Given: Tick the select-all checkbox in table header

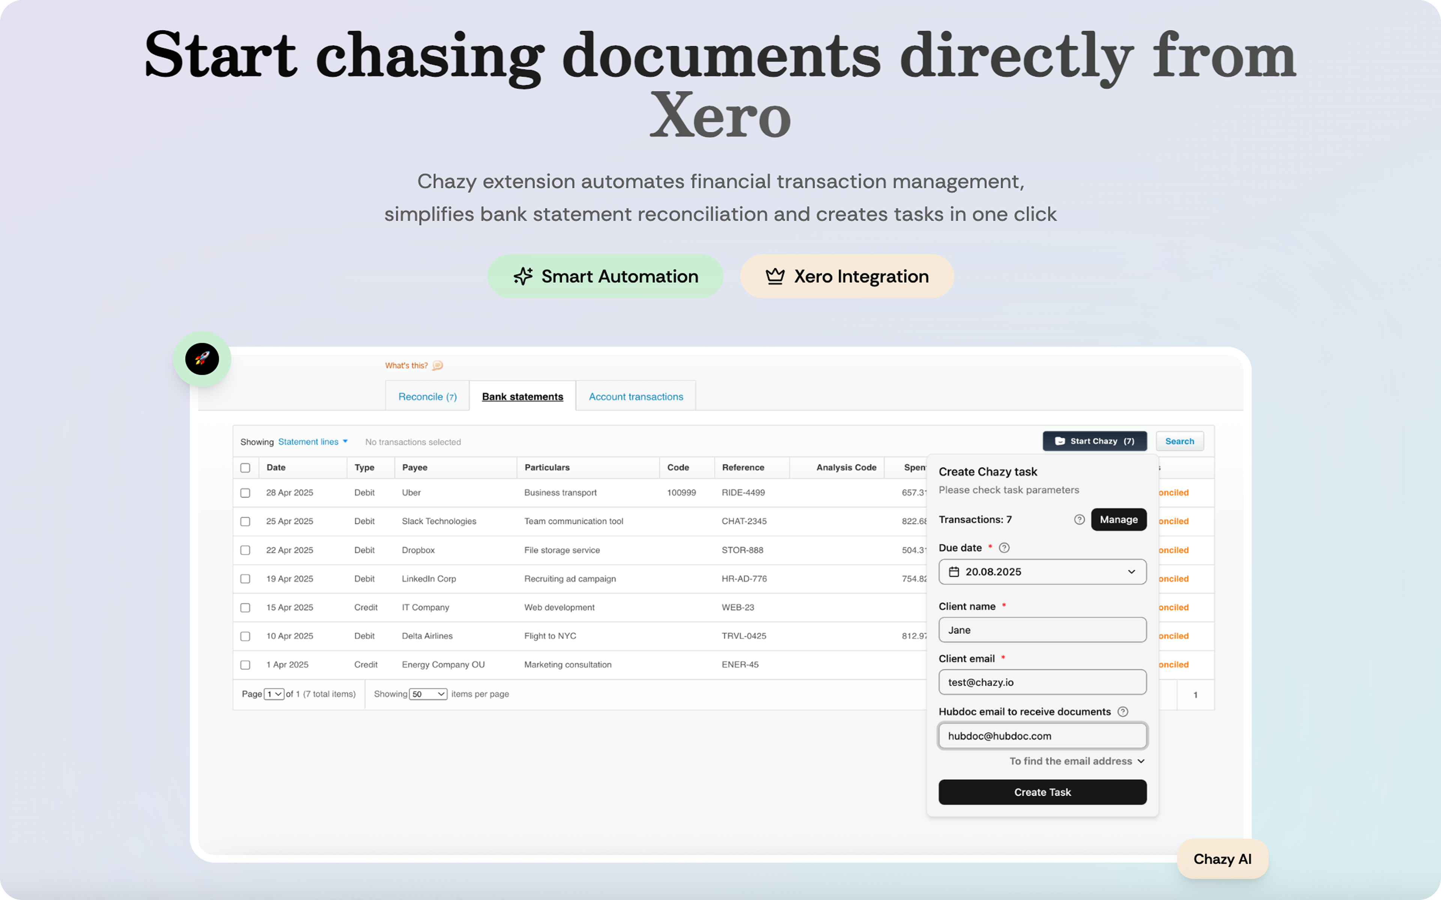Looking at the screenshot, I should 245,467.
